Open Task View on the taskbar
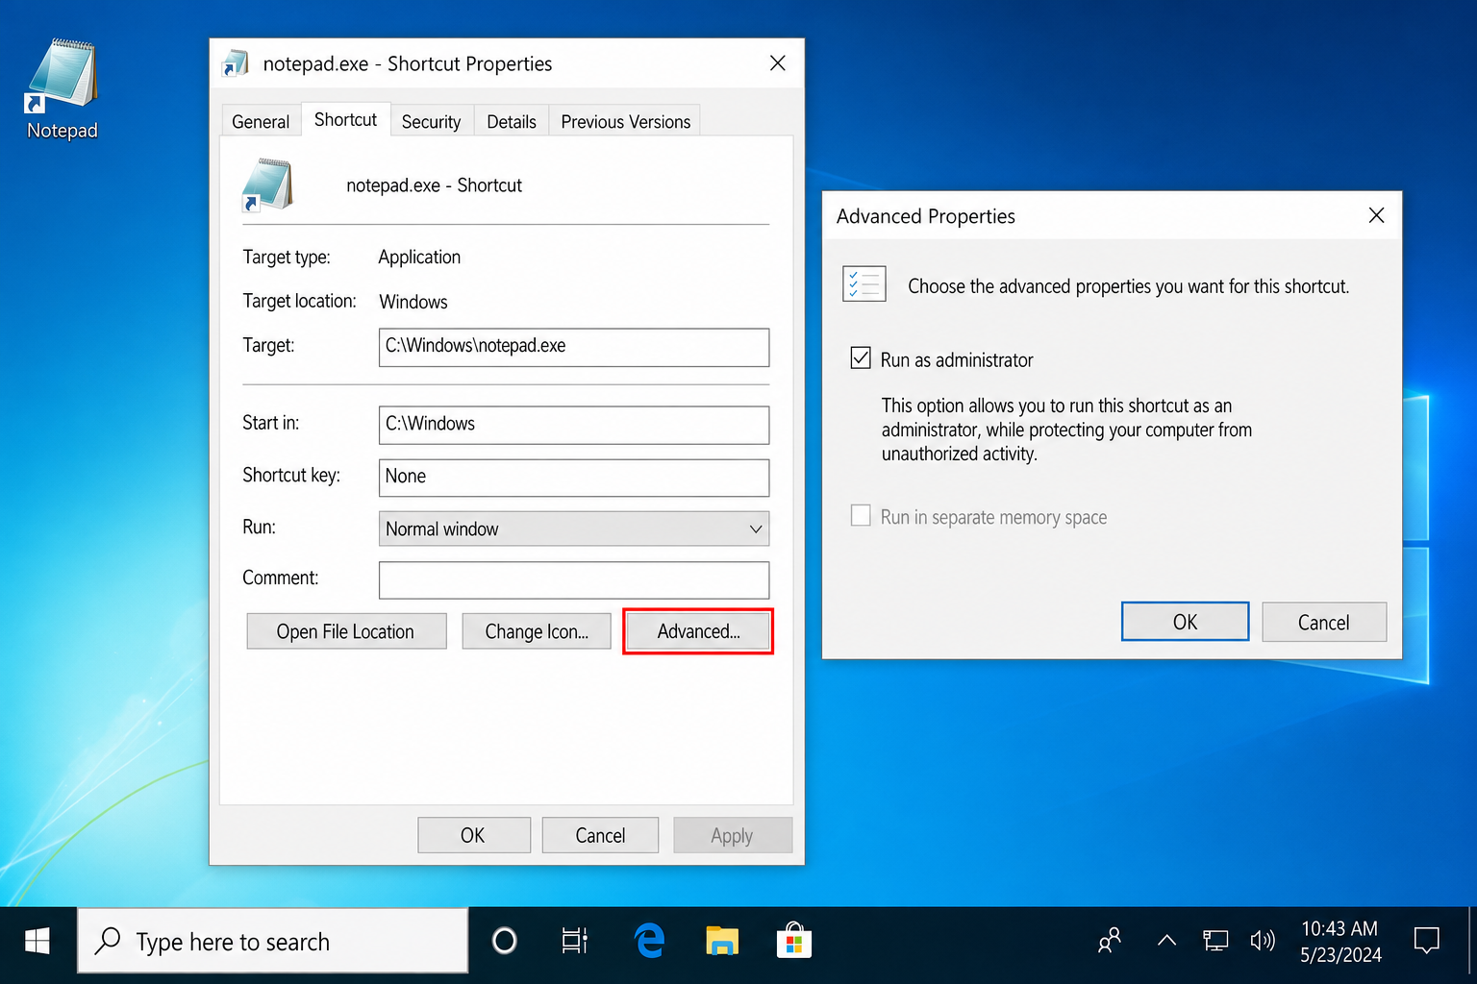This screenshot has height=984, width=1477. pyautogui.click(x=574, y=942)
